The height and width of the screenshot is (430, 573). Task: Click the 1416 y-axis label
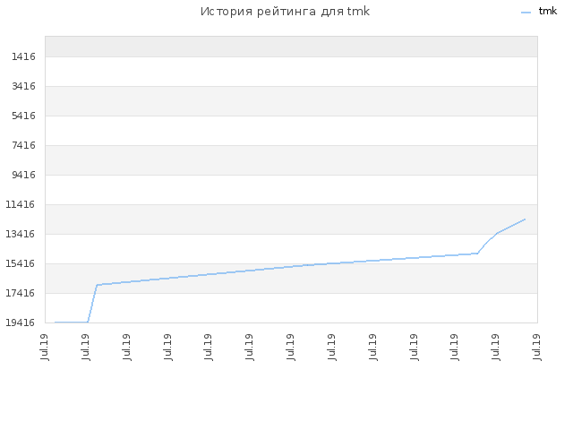[x=24, y=56]
